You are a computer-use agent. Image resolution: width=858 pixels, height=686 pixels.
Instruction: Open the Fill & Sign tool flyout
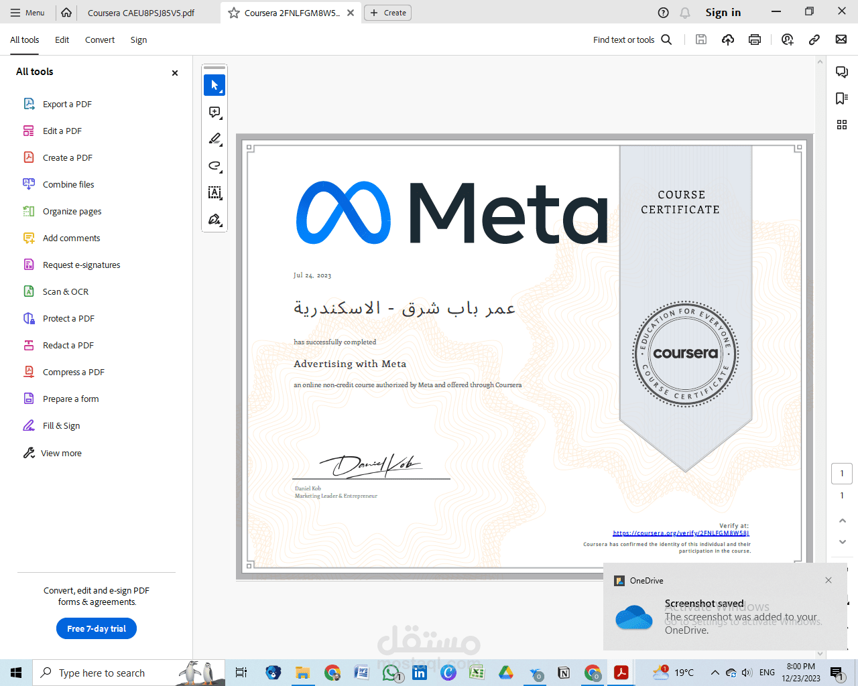coord(221,226)
